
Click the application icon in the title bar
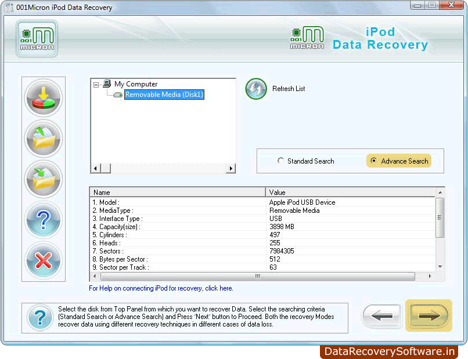click(9, 7)
